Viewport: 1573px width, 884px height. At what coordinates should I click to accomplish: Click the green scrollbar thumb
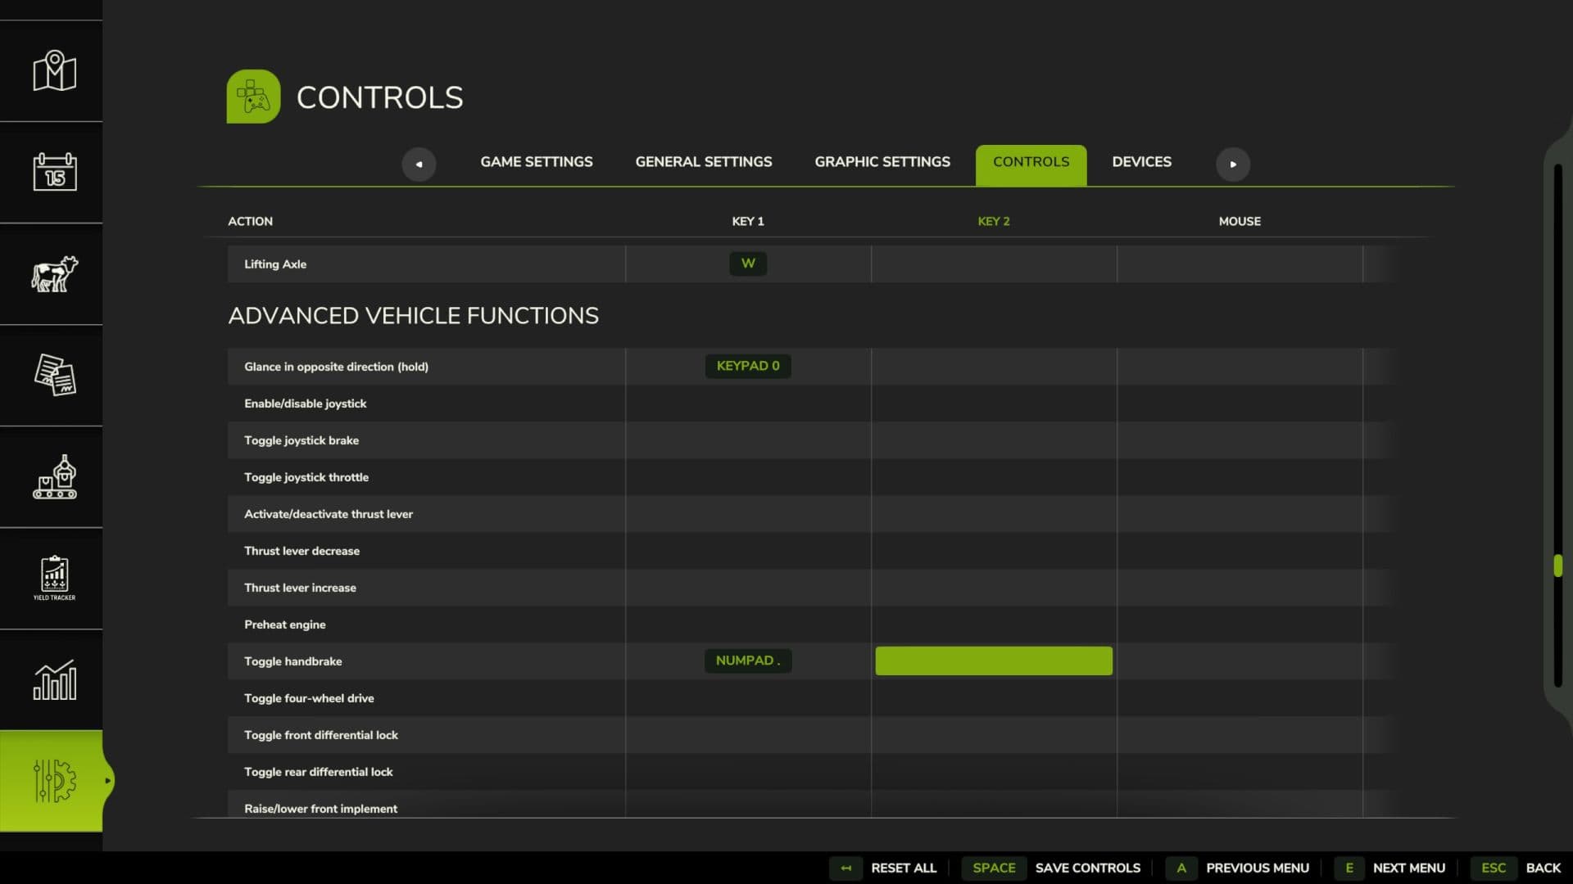point(1557,566)
